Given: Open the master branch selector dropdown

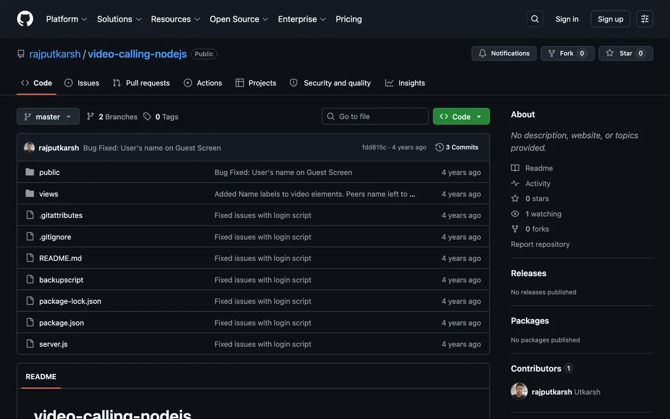Looking at the screenshot, I should click(48, 116).
